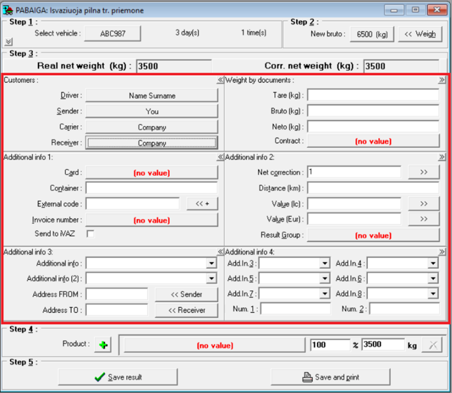Image resolution: width=452 pixels, height=393 pixels.
Task: Collapse the Additional info 1 section
Action: 220,157
